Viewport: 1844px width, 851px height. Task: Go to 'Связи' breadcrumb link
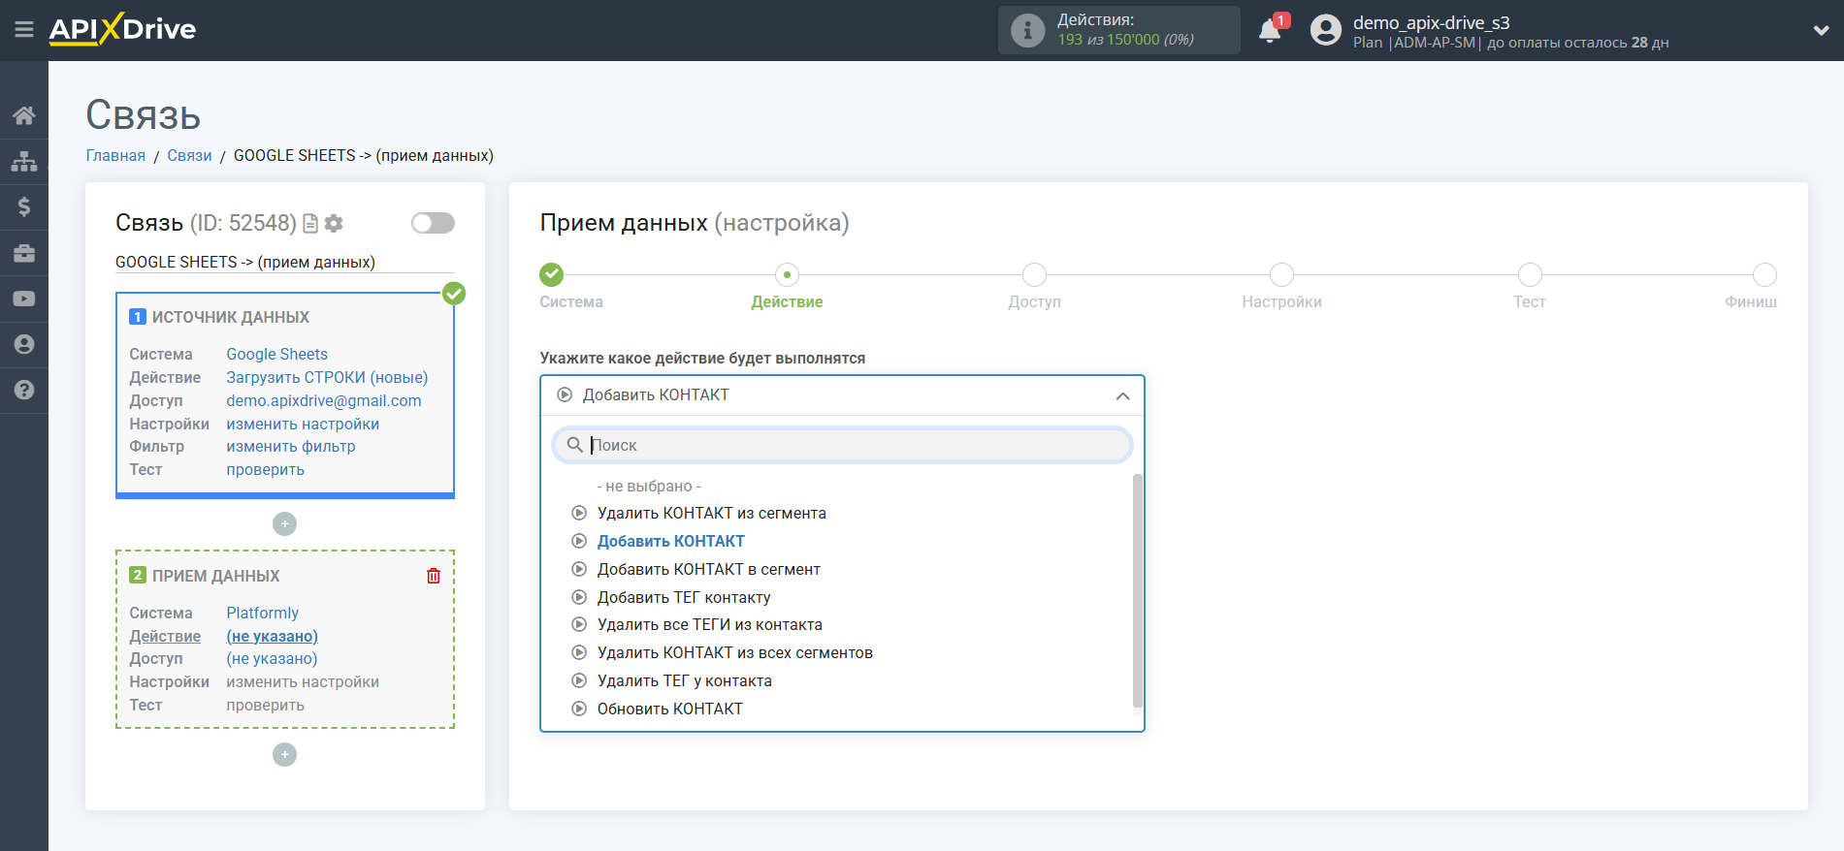click(189, 155)
